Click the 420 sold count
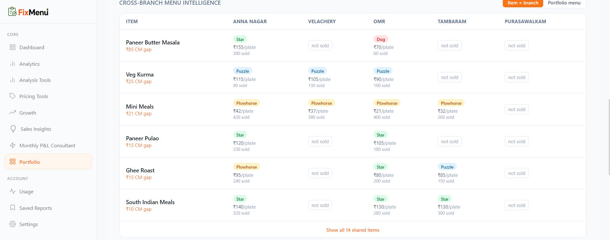Viewport: 610px width, 240px height. 241,117
